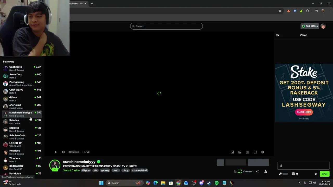Viewport: 333px width, 187px height.
Task: Open Buladas Ran Online stream
Action: coord(22,122)
